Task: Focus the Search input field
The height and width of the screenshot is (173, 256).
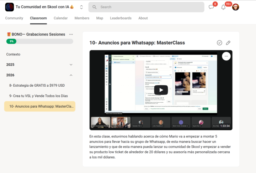Action: pos(146,7)
